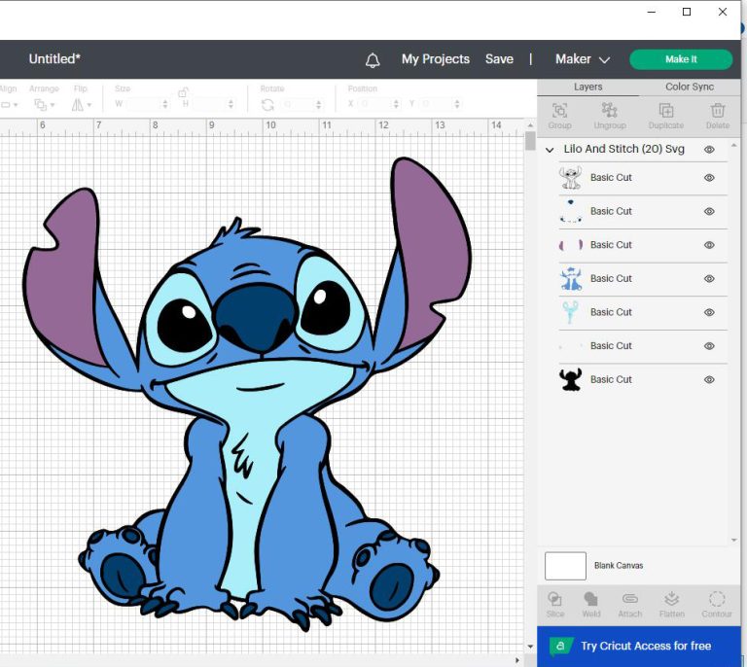747x667 pixels.
Task: Click the green Make It button
Action: point(681,59)
